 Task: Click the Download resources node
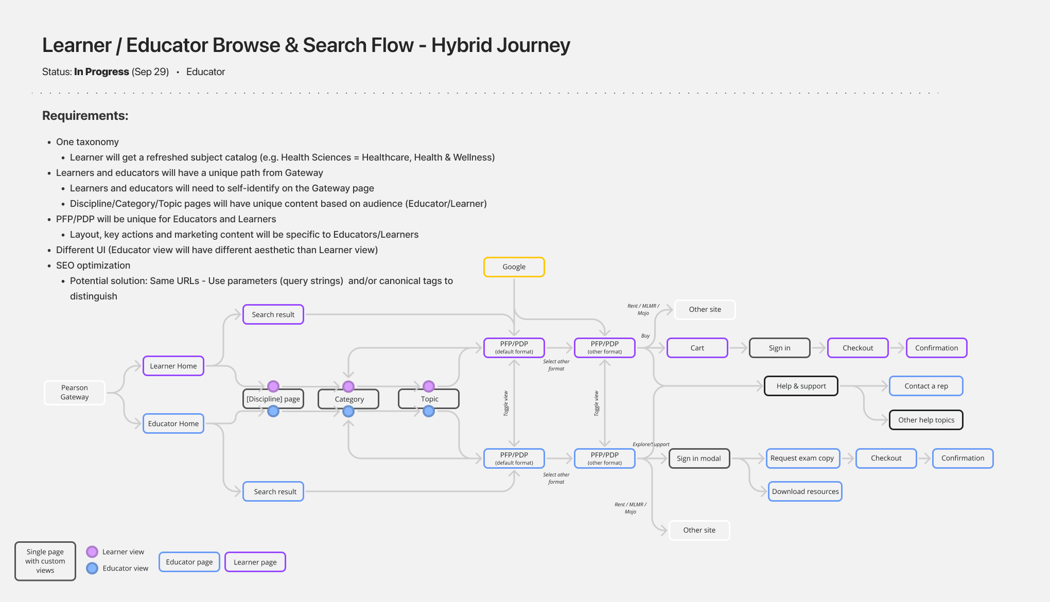pyautogui.click(x=805, y=492)
